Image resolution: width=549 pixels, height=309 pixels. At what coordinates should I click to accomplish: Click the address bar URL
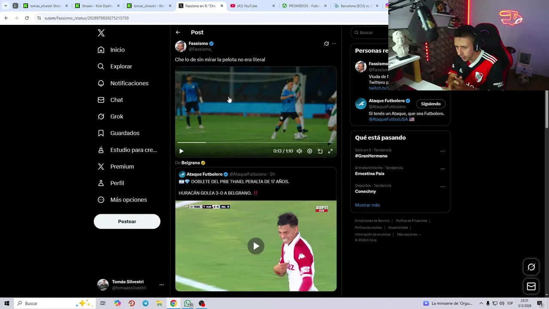(x=87, y=18)
